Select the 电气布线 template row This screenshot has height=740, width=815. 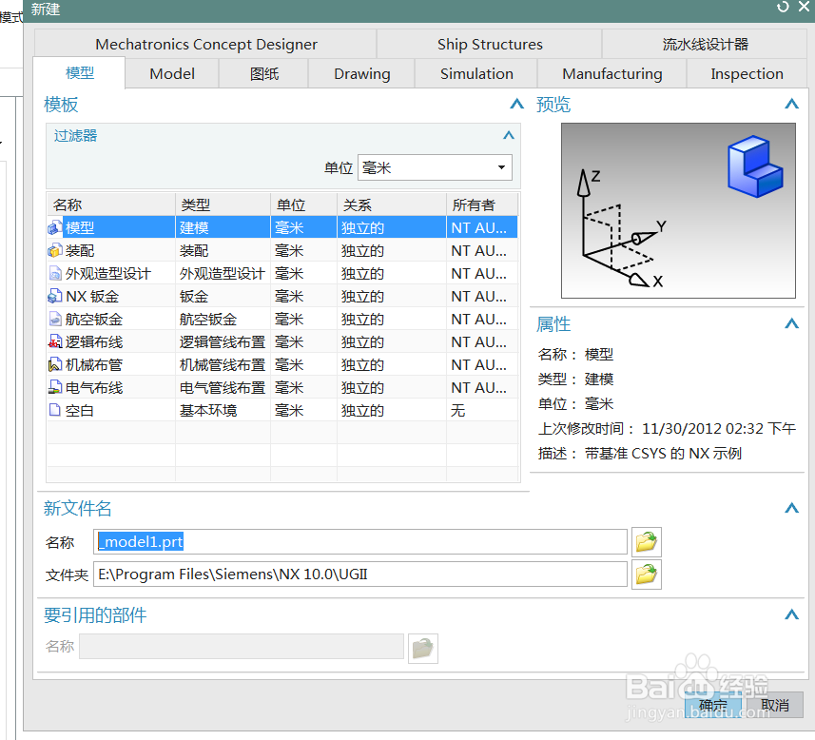pos(282,388)
